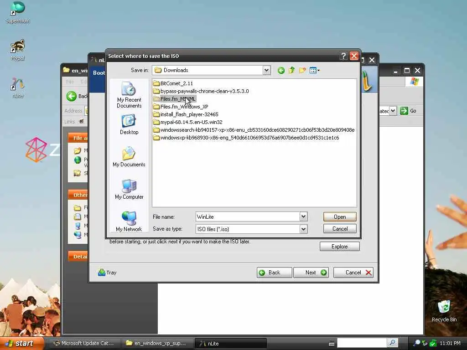Select the Files.fm_MSXML folder

point(175,99)
